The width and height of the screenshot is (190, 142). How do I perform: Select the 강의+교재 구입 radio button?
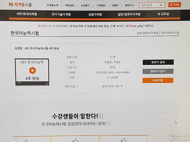(x=122, y=86)
